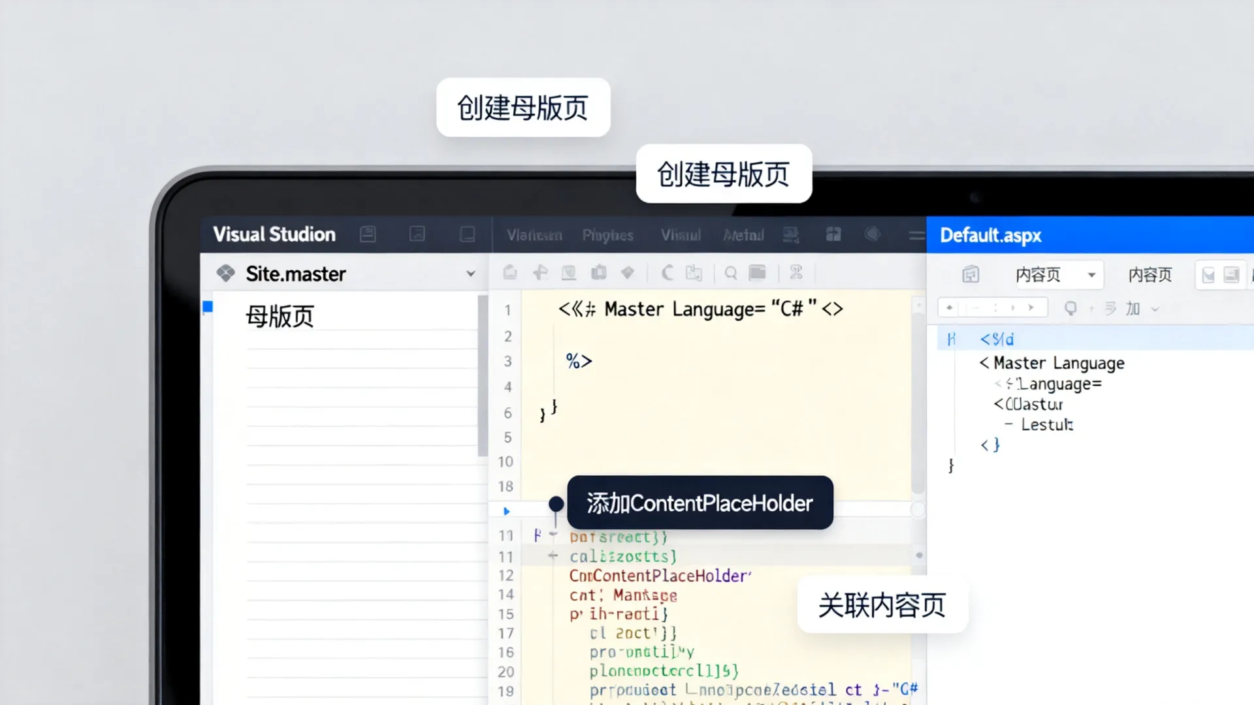Toggle the round breakpoint dot by ContentPlaceHolder tooltip

556,504
